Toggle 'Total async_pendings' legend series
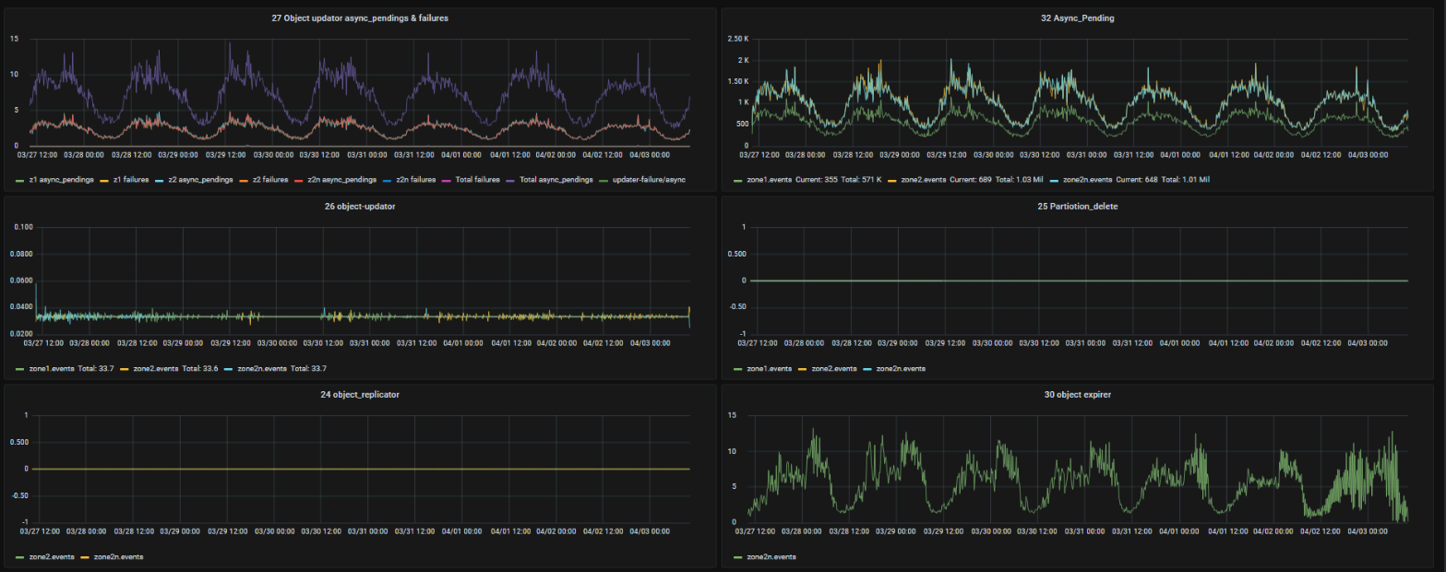1446x572 pixels. pyautogui.click(x=554, y=179)
